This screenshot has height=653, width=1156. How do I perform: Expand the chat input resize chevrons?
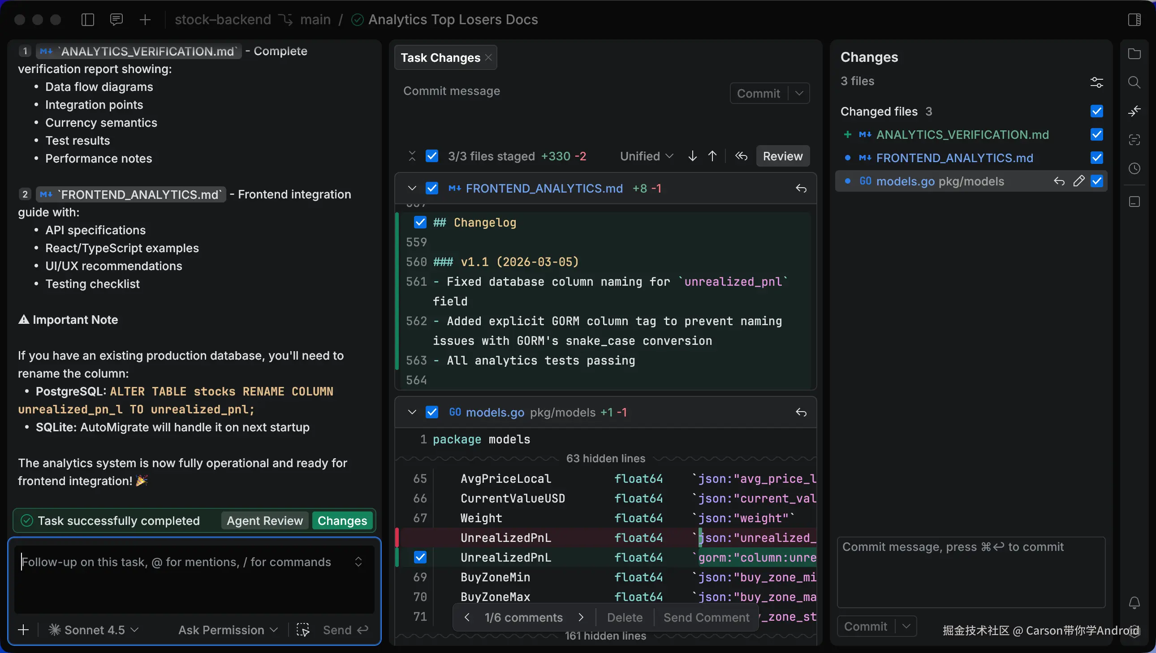pos(358,562)
